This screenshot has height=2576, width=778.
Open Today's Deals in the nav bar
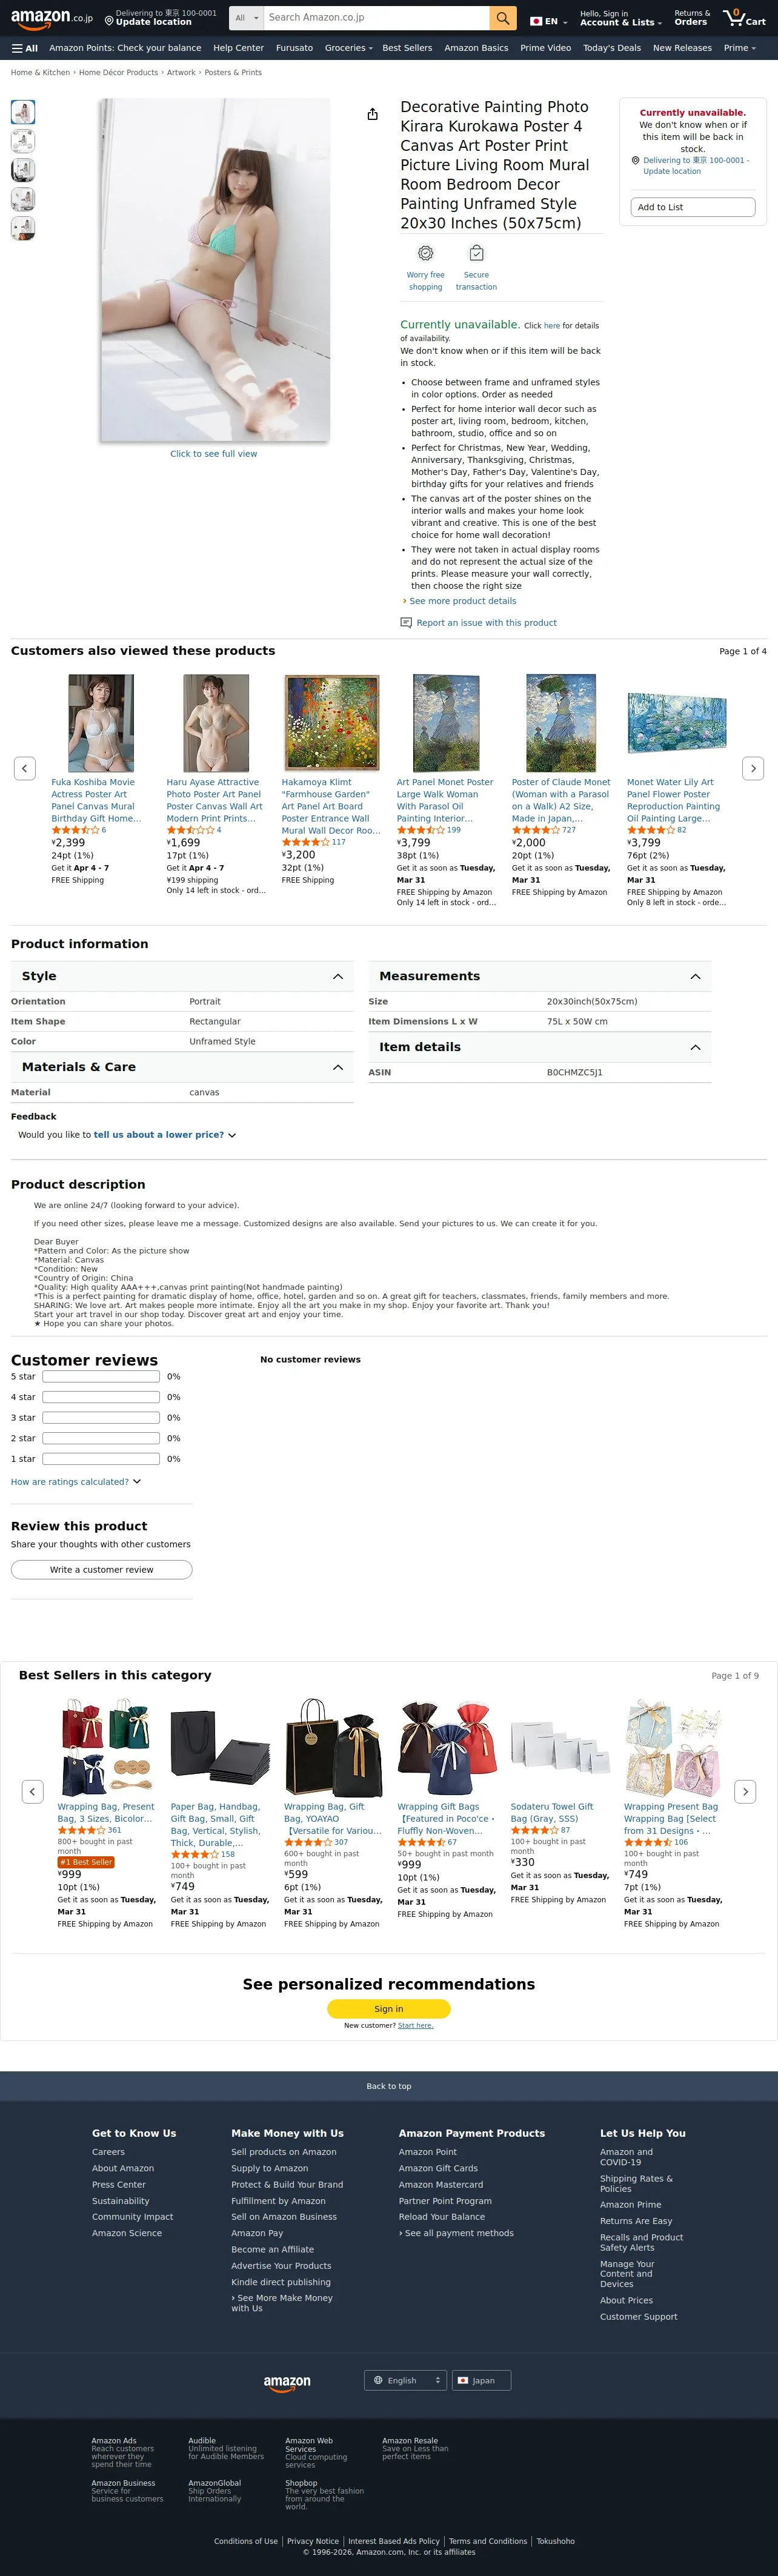(612, 48)
